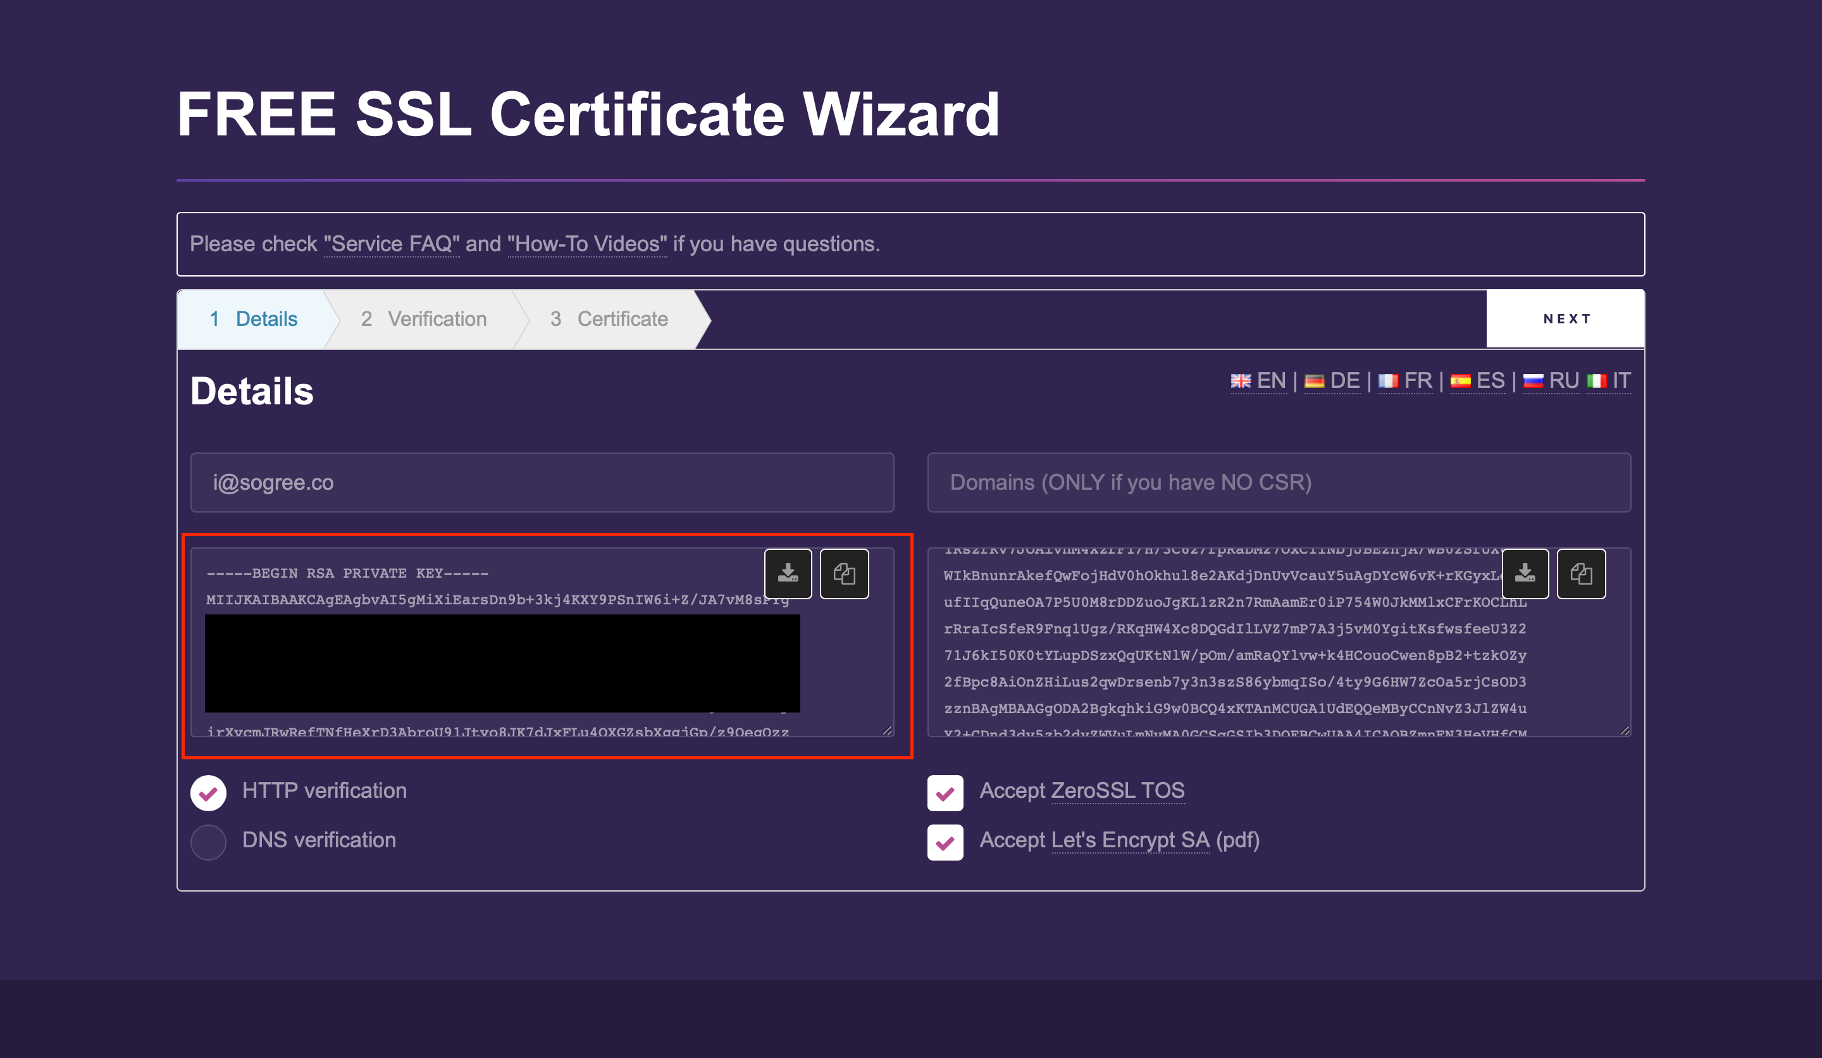Copy the RSA private key to clipboard

tap(844, 573)
